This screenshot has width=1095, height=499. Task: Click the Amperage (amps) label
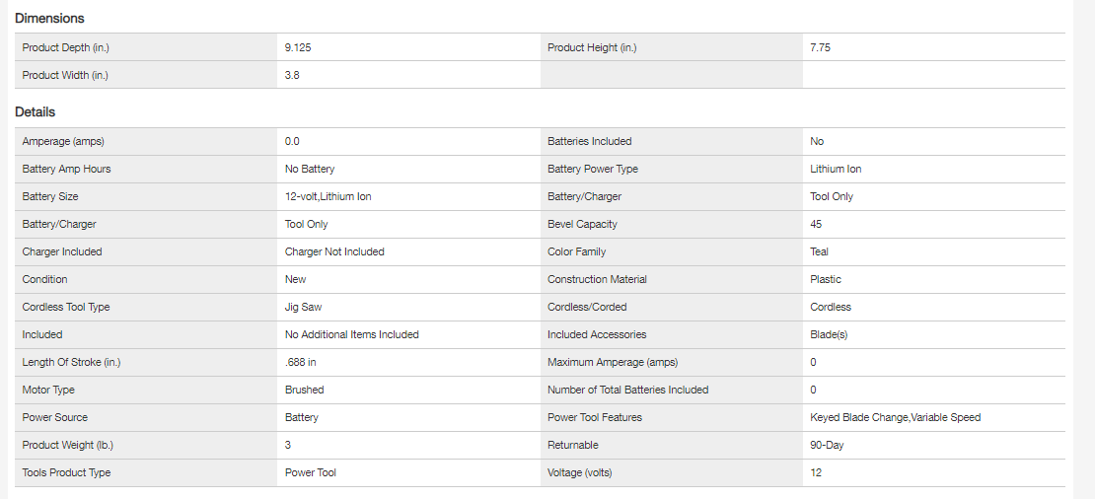tap(62, 141)
